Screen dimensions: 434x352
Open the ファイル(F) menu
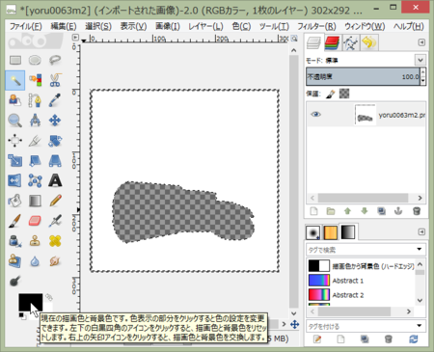click(x=26, y=26)
